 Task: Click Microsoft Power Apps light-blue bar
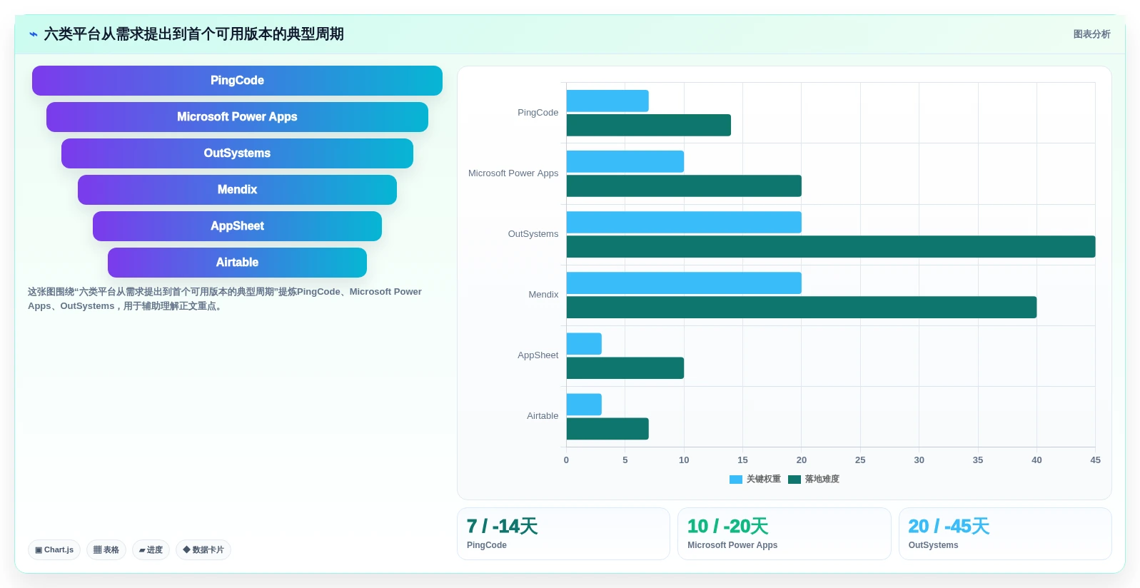click(x=625, y=161)
